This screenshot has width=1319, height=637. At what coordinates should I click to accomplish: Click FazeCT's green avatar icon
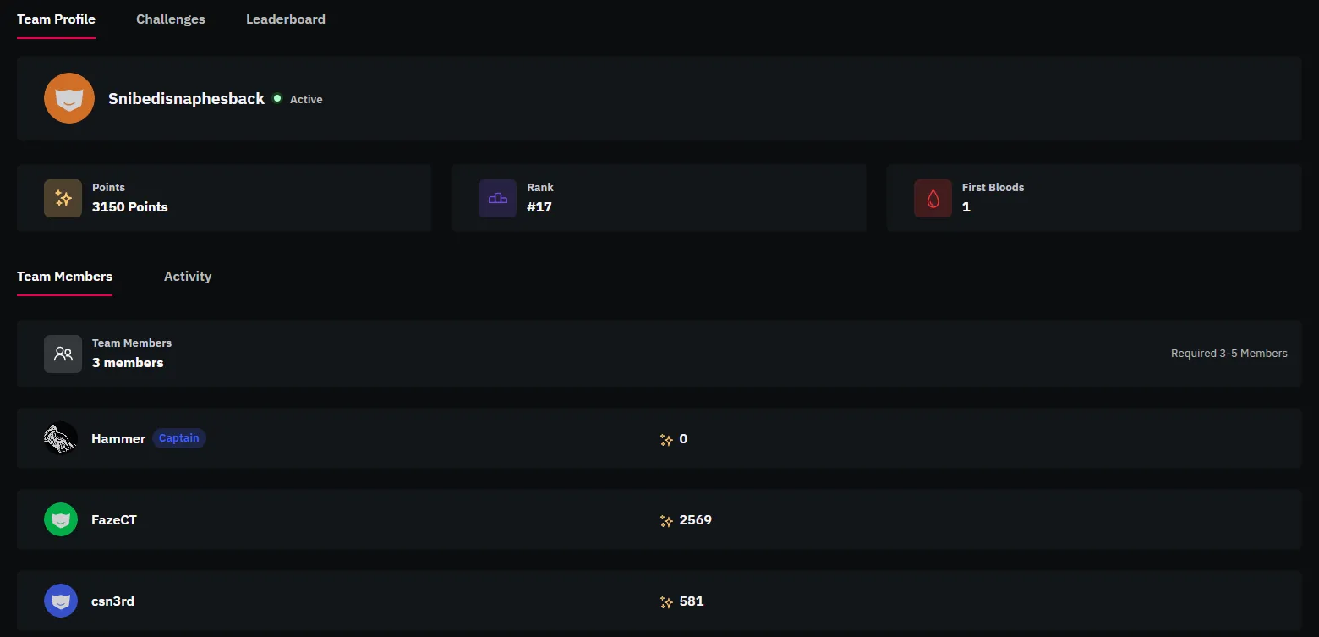pos(61,519)
